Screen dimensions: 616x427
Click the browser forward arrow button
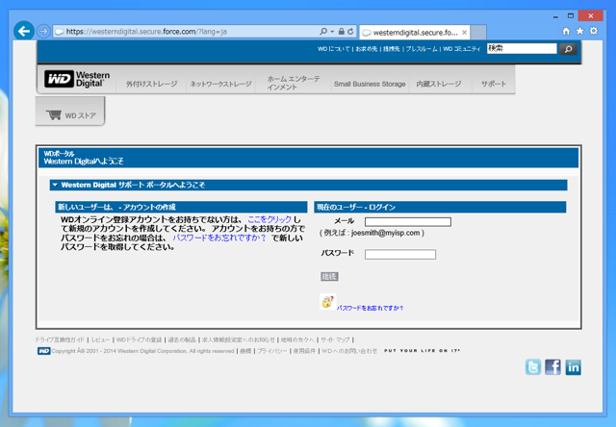[43, 31]
